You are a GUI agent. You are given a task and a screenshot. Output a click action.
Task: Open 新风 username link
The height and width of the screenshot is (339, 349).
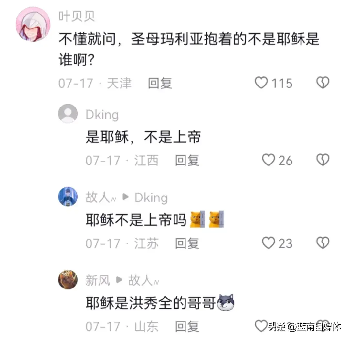tap(98, 280)
